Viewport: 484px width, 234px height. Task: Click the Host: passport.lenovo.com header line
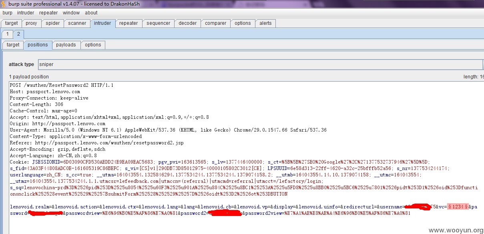point(45,92)
